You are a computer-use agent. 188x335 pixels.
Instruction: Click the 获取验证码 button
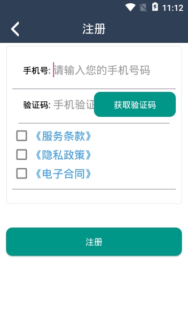tap(135, 105)
